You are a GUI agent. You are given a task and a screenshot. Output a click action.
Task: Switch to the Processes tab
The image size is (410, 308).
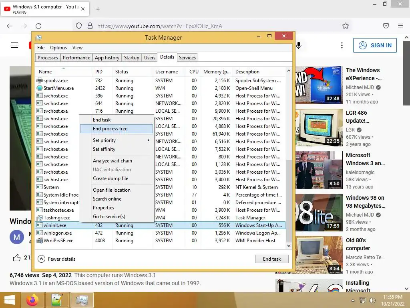point(48,58)
